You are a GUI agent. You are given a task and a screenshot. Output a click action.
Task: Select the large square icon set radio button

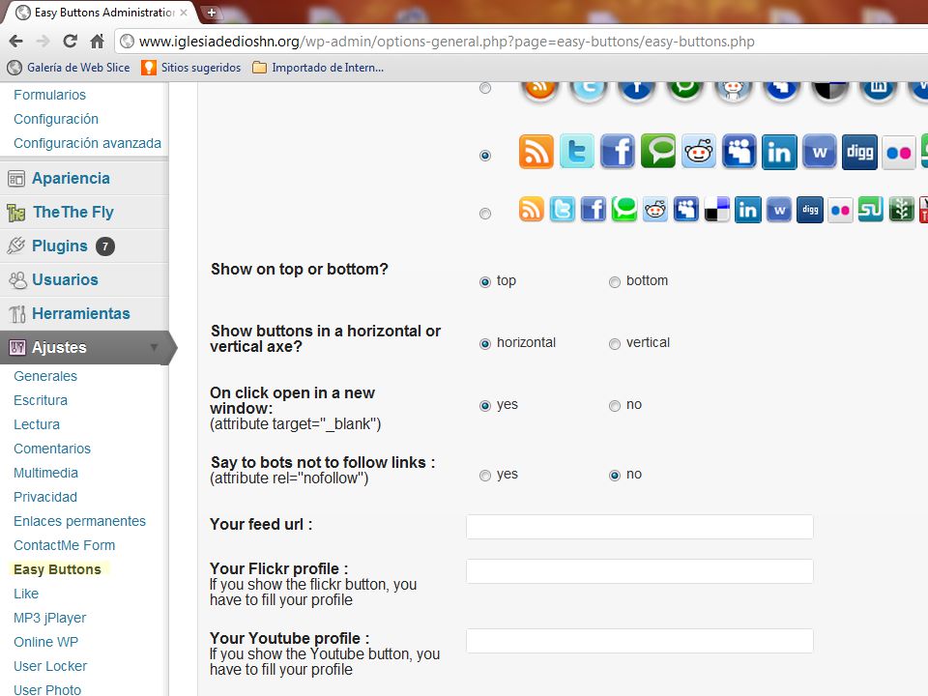(x=485, y=156)
